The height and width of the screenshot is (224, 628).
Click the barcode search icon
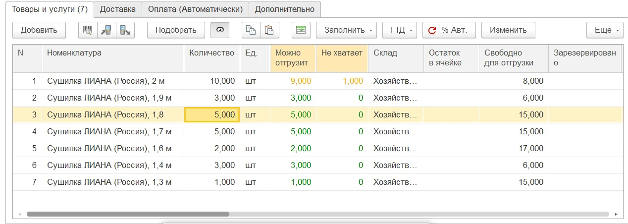click(x=88, y=30)
